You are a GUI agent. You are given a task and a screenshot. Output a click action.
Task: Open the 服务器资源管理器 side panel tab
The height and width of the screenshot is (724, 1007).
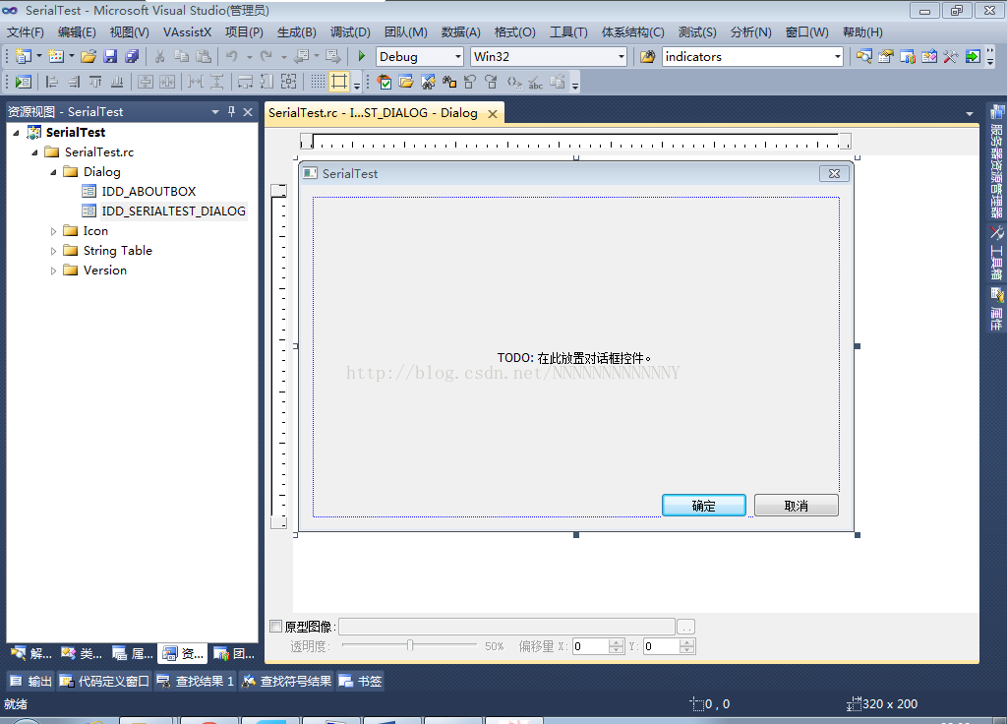[996, 162]
